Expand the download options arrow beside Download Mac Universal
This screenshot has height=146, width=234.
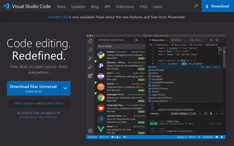coord(65,88)
